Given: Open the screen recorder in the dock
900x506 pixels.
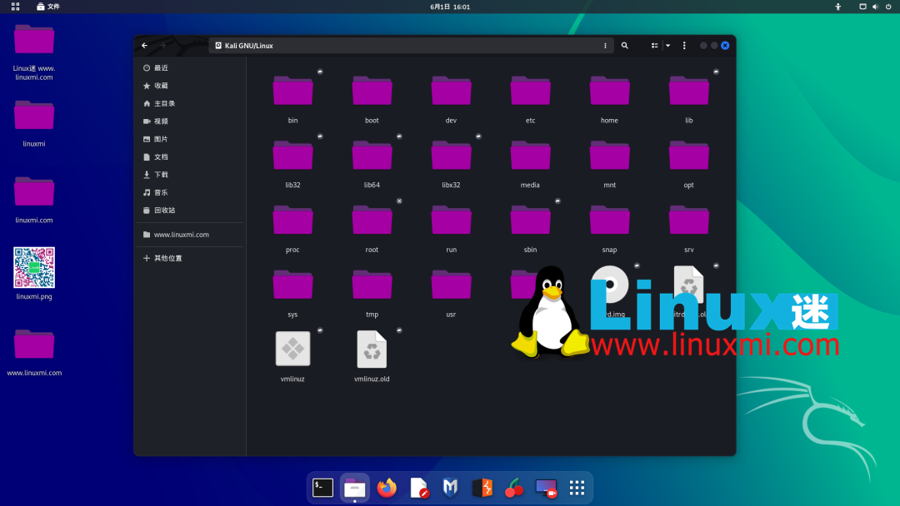Looking at the screenshot, I should coord(546,488).
